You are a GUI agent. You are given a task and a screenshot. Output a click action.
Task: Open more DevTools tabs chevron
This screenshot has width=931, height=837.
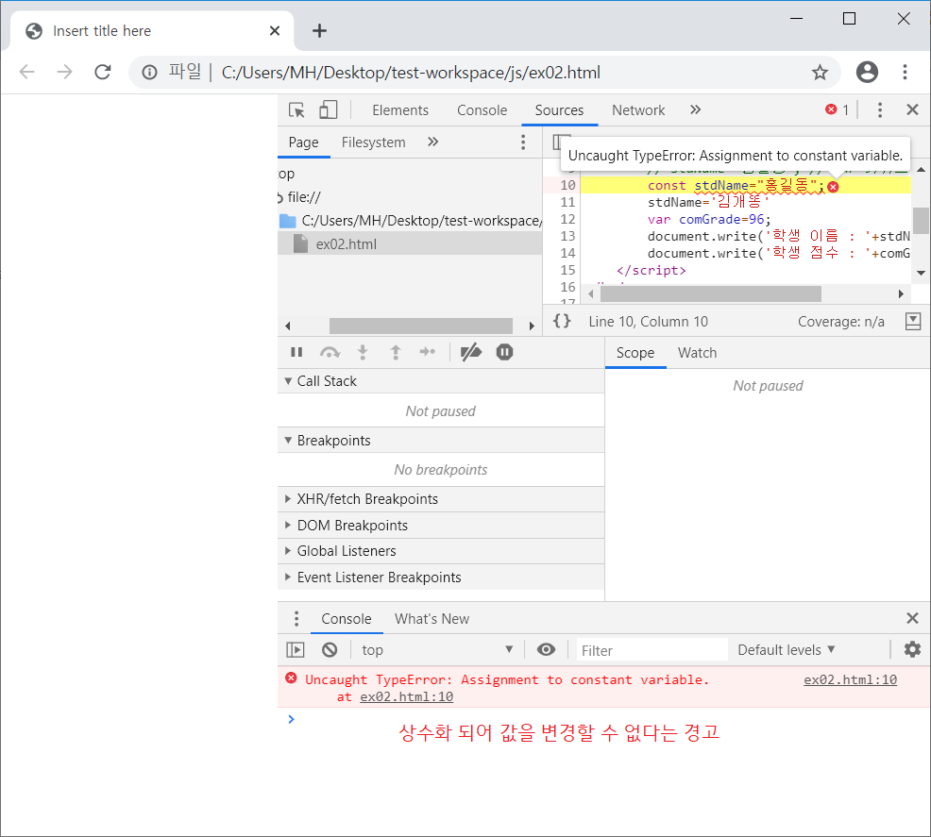[x=695, y=109]
